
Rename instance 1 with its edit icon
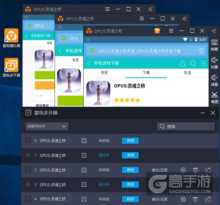click(84, 155)
